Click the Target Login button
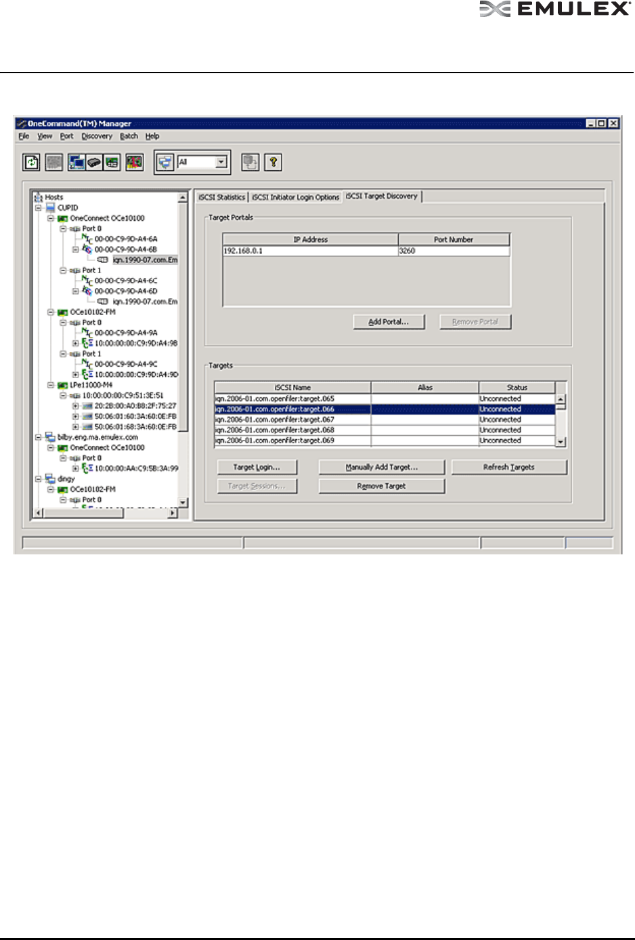635x940 pixels. point(257,467)
